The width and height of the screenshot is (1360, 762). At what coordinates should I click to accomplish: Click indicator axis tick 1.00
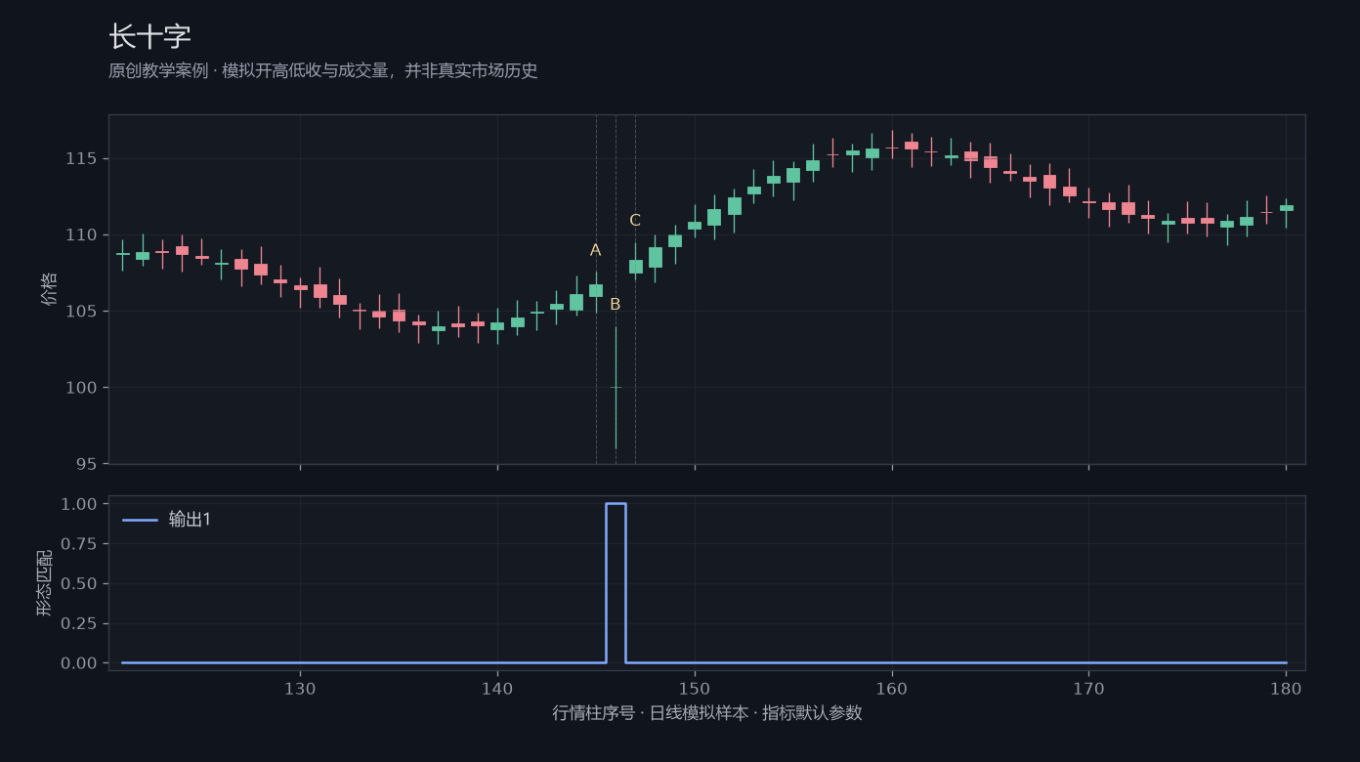(79, 504)
